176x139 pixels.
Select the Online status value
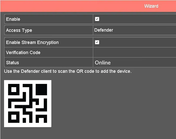point(103,63)
